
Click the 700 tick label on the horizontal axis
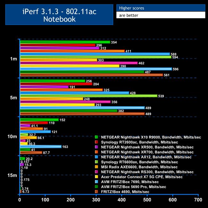coord(198,200)
